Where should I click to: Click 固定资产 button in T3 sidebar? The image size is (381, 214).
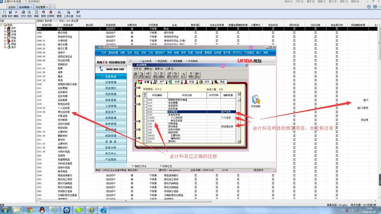tap(111, 112)
